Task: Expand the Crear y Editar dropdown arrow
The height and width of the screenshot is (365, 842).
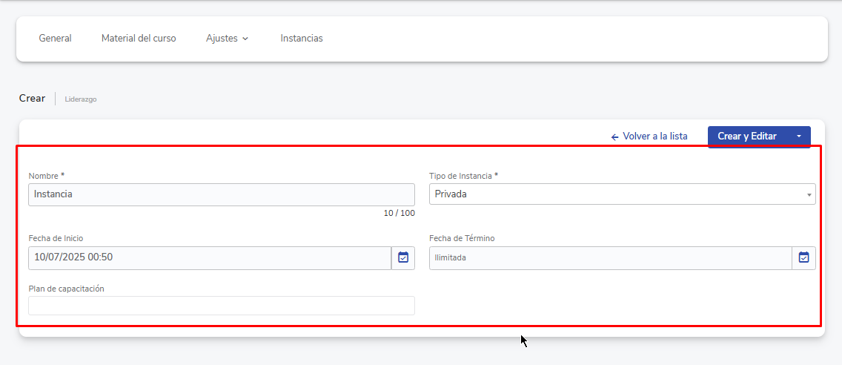Action: tap(798, 137)
